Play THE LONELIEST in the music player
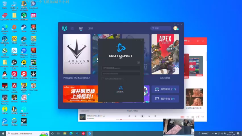 tap(142, 116)
